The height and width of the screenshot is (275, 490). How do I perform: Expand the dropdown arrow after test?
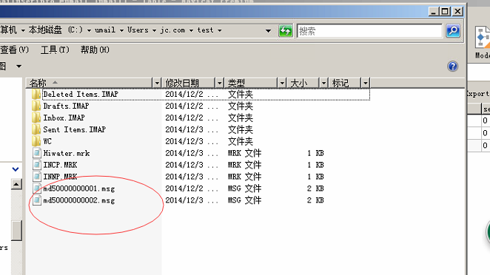coord(219,30)
